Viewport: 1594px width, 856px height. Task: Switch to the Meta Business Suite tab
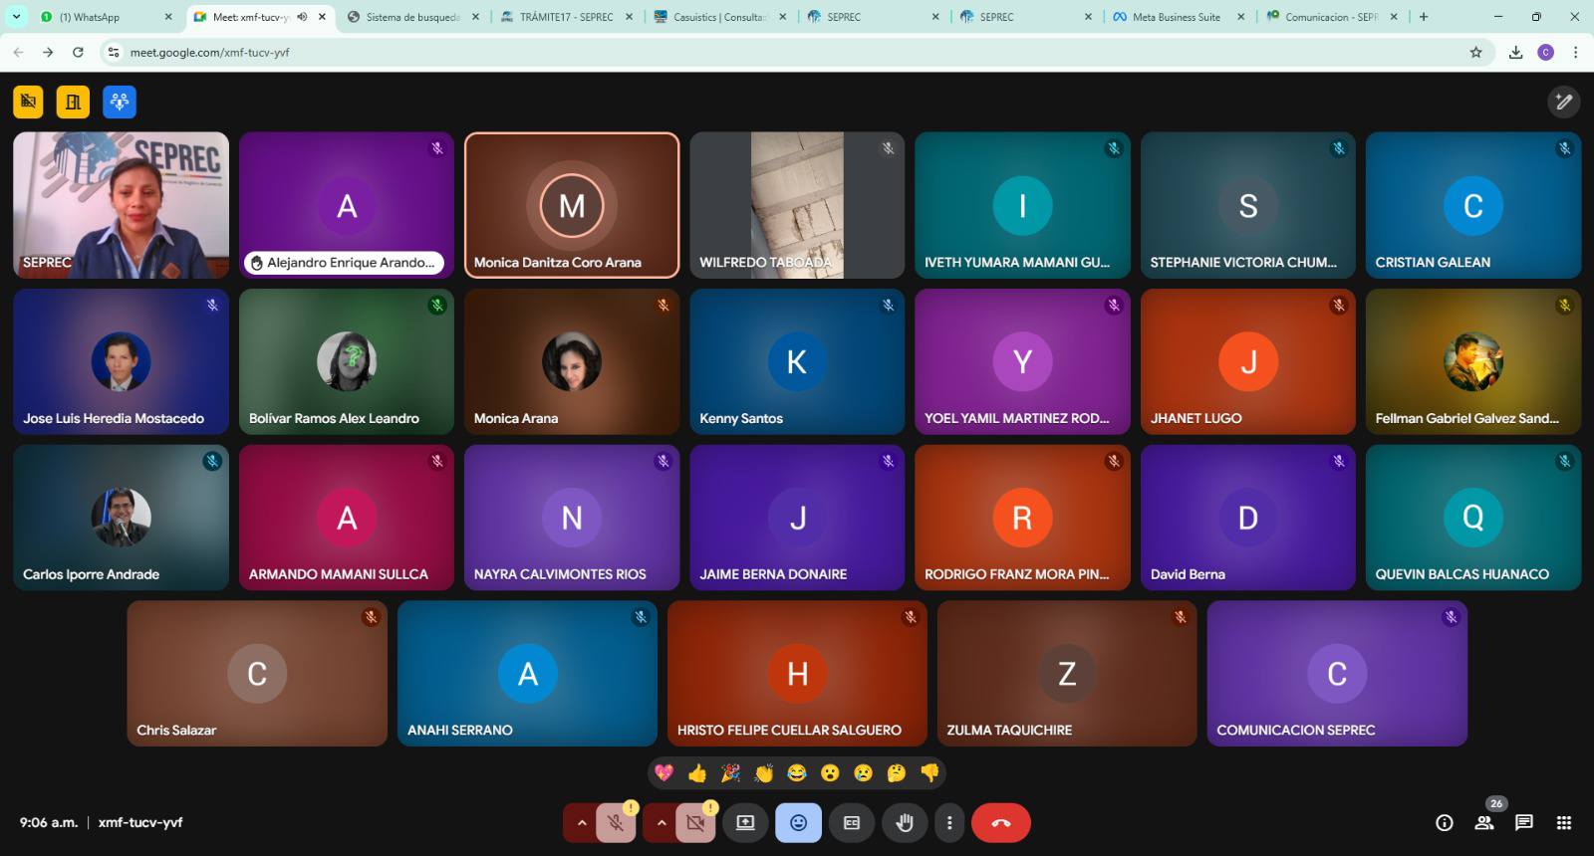1176,17
